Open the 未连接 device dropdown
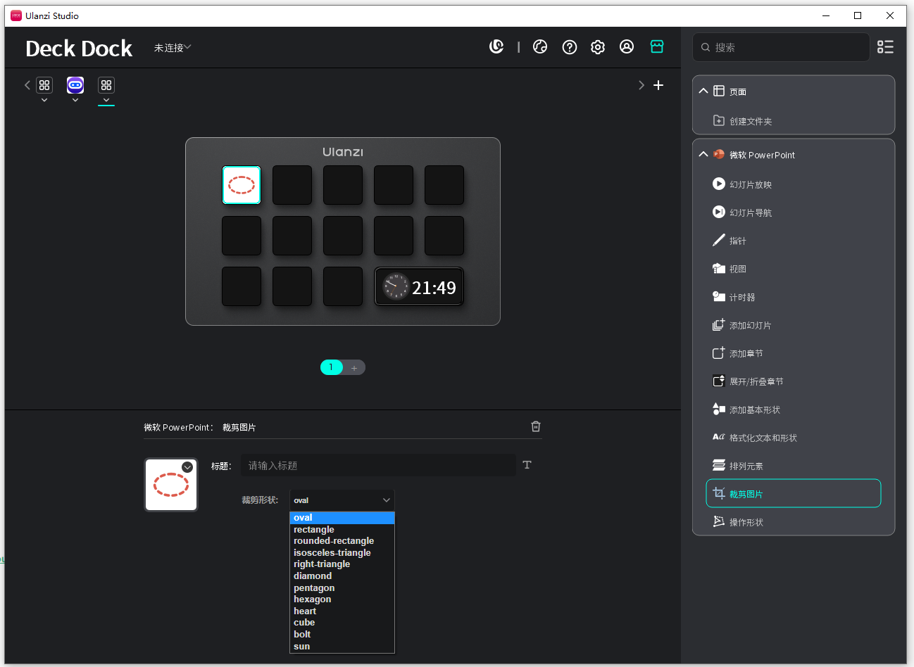 click(x=173, y=48)
